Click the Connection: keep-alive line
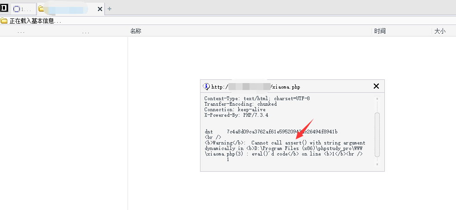Viewport: 456px width, 210px height. tap(235, 109)
